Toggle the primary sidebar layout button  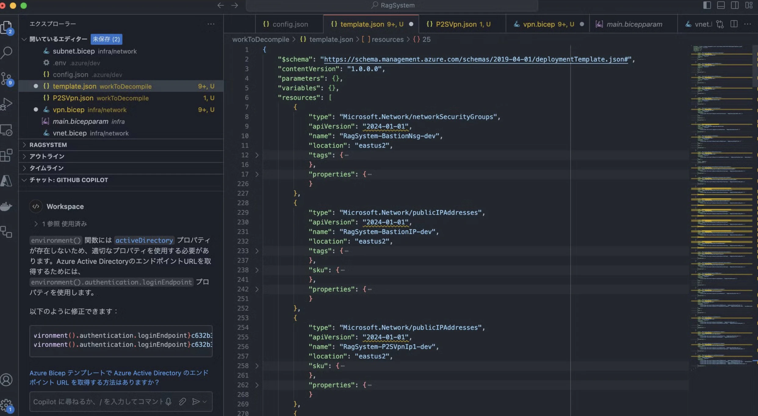click(707, 5)
